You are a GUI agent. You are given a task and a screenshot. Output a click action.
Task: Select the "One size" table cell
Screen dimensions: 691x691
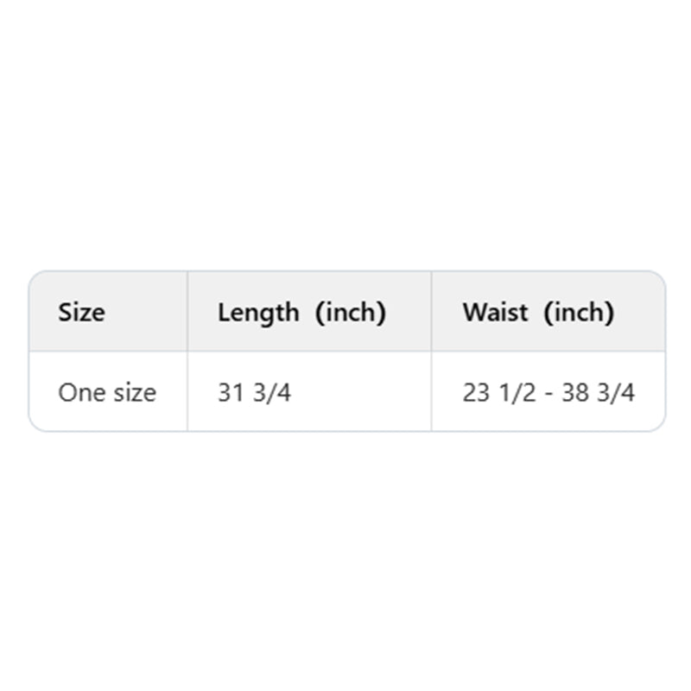pos(107,393)
